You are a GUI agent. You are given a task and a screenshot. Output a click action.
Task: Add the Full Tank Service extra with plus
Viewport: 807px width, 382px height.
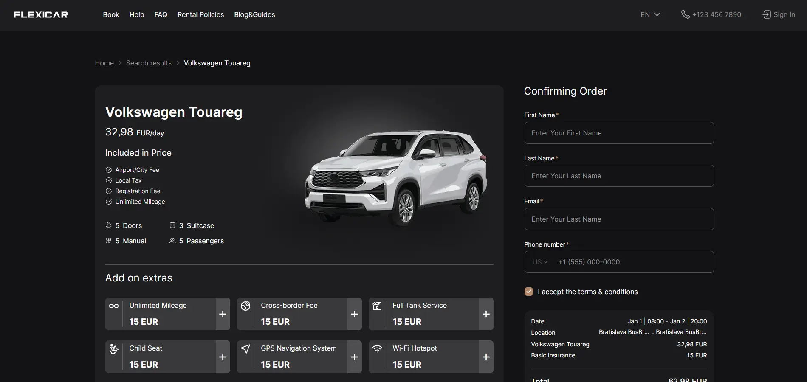click(486, 314)
